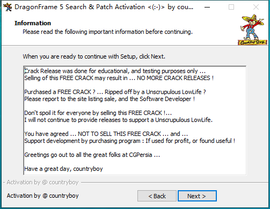Click the 'You have agreed' text line
This screenshot has height=209, width=270.
106,134
